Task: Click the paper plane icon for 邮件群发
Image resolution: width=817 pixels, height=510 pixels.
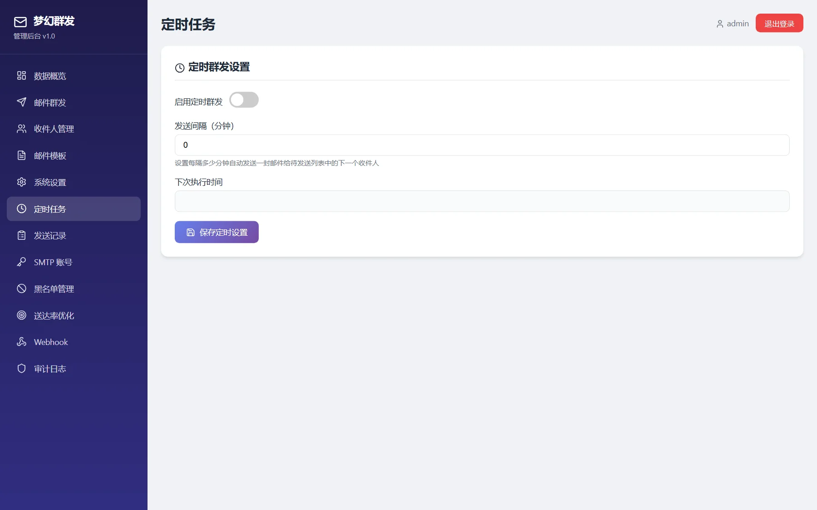Action: click(21, 102)
